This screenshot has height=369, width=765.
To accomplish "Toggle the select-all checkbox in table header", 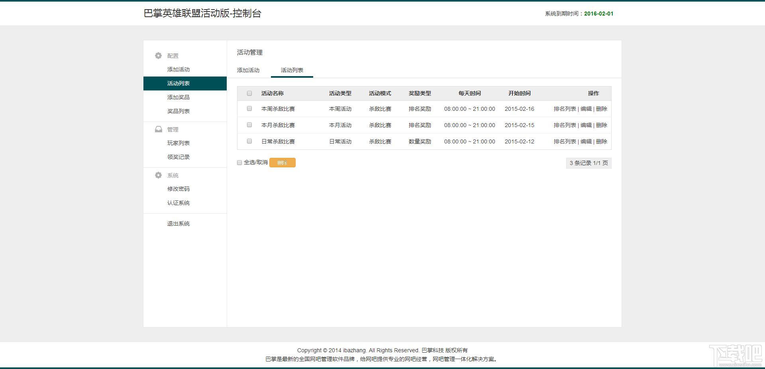I will point(249,93).
